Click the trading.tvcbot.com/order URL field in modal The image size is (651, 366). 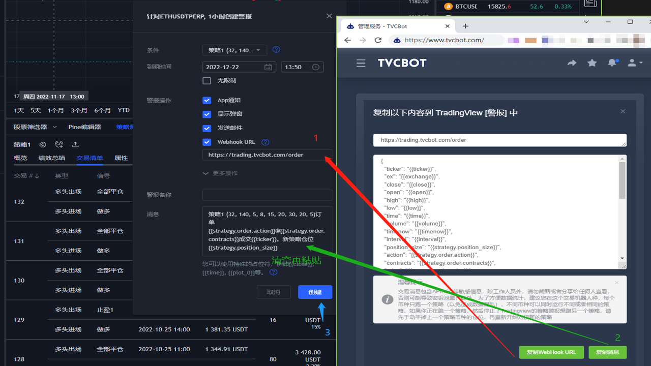pyautogui.click(x=499, y=140)
